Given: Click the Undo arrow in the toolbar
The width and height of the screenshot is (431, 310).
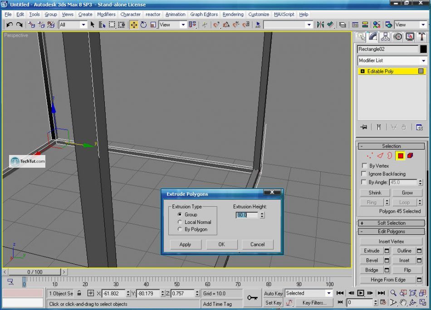Looking at the screenshot, I should [10, 25].
